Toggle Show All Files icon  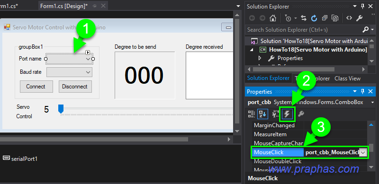click(x=335, y=18)
